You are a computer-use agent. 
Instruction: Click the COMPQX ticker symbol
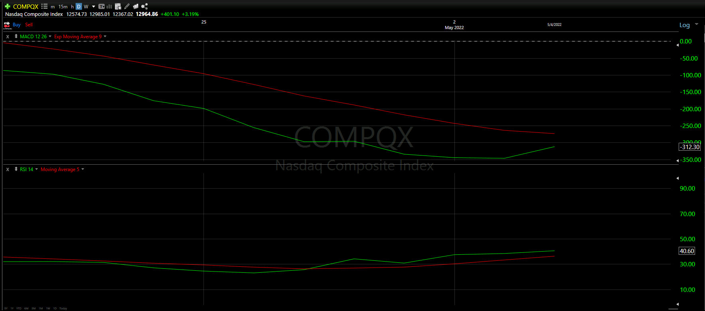(x=26, y=6)
